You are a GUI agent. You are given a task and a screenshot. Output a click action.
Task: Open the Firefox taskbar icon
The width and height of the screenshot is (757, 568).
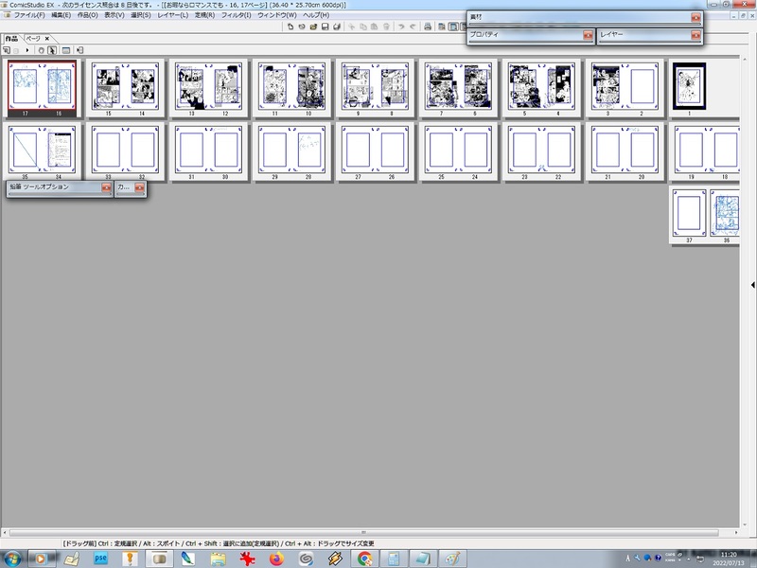tap(276, 559)
